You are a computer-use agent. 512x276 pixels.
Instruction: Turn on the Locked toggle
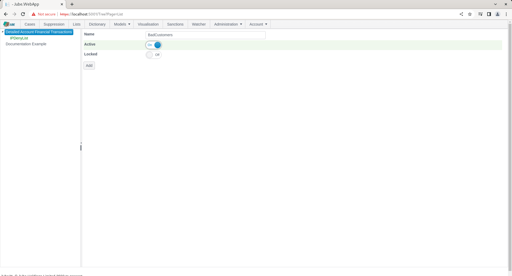click(154, 55)
